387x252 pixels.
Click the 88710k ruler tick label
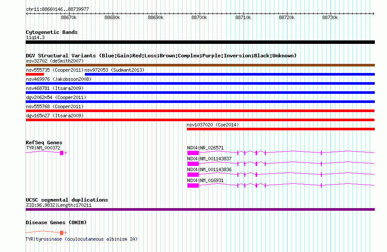(x=243, y=17)
